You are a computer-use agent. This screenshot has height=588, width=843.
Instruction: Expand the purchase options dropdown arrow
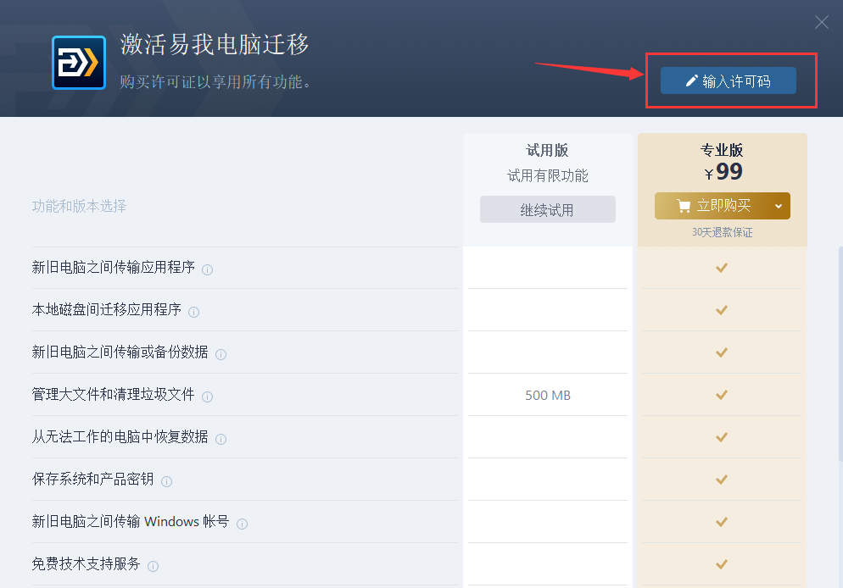point(779,206)
